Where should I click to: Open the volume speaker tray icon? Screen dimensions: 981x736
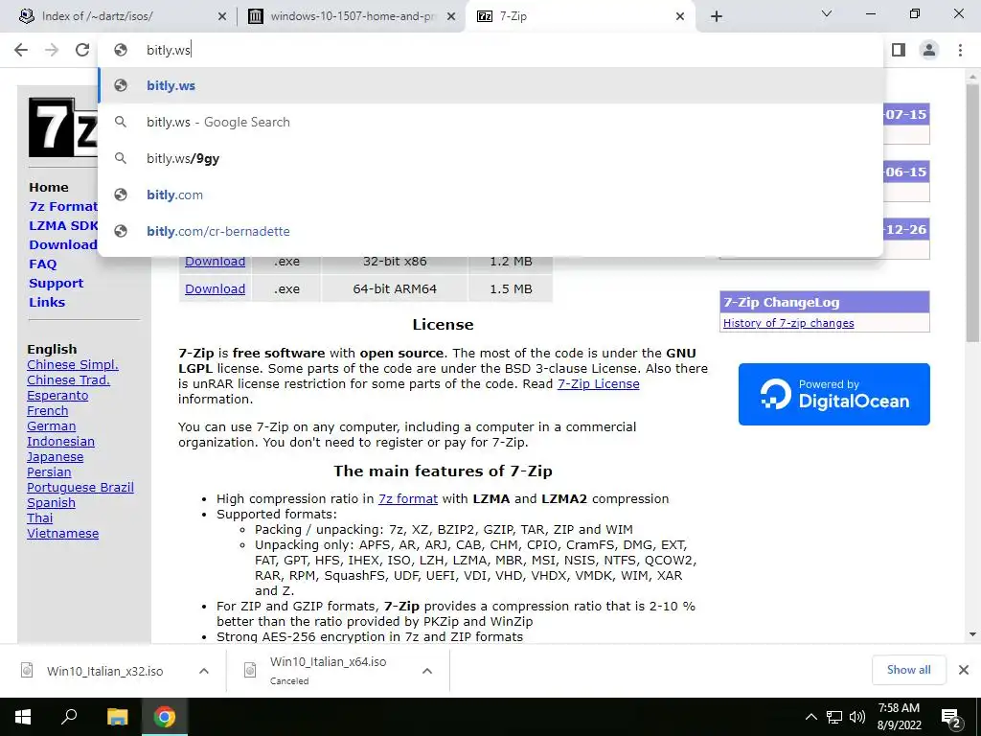tap(857, 717)
